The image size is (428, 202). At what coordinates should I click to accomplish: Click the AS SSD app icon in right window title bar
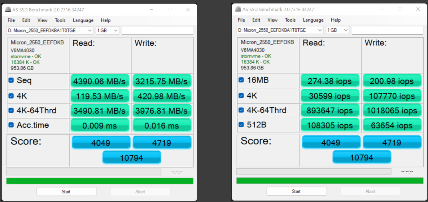[238, 9]
